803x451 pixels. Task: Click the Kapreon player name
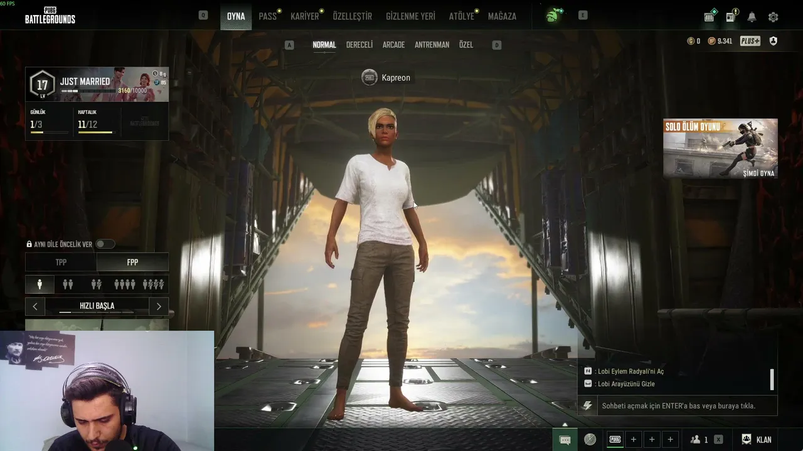click(396, 78)
